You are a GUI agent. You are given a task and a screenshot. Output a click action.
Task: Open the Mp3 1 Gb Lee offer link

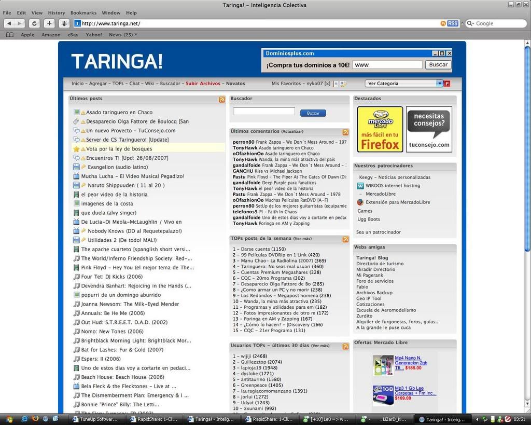point(415,391)
